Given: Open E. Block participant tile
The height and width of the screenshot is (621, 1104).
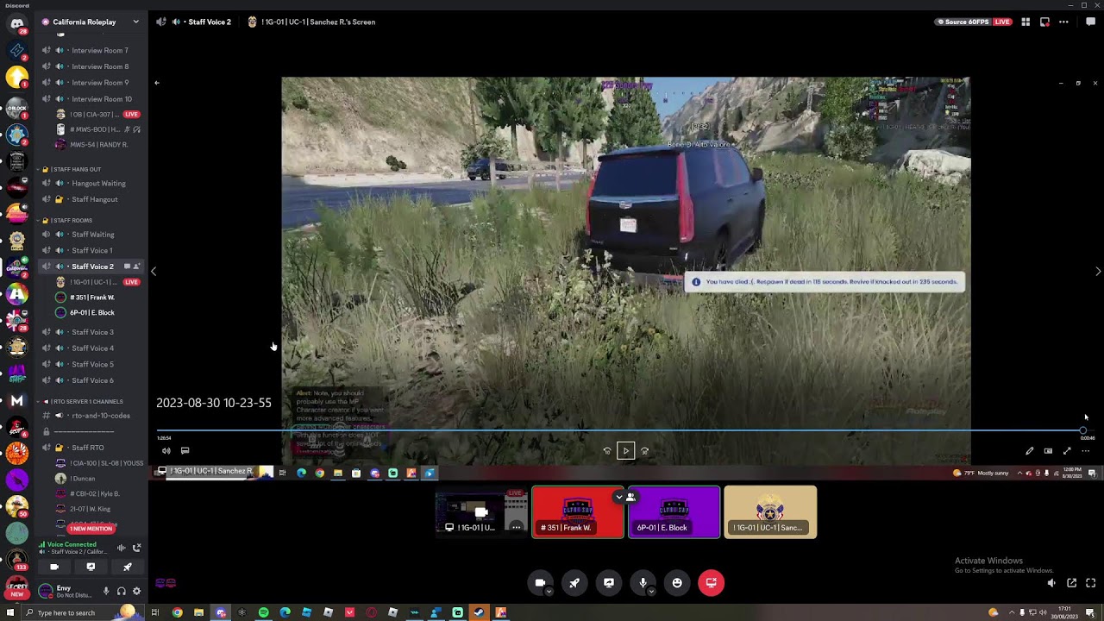Looking at the screenshot, I should click(674, 512).
